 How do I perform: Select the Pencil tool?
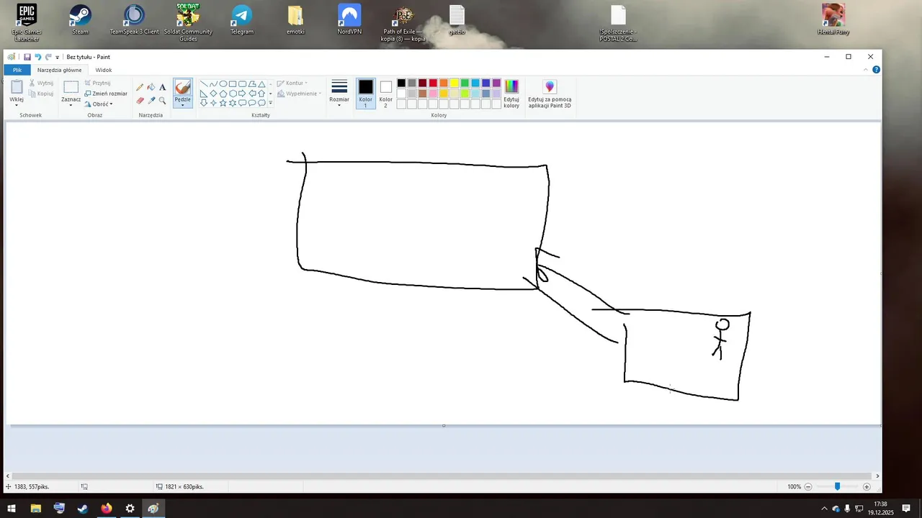140,87
